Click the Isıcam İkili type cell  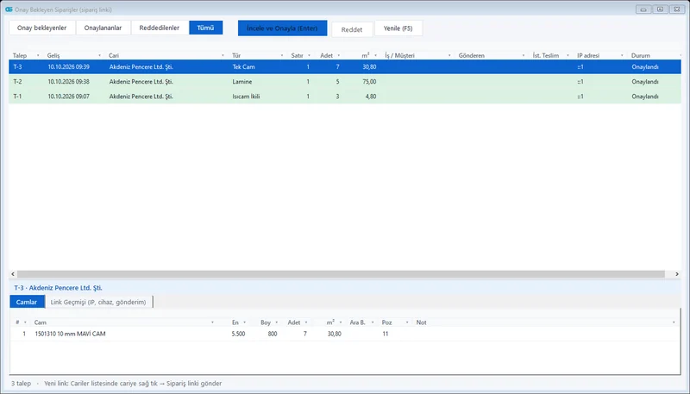pyautogui.click(x=246, y=97)
